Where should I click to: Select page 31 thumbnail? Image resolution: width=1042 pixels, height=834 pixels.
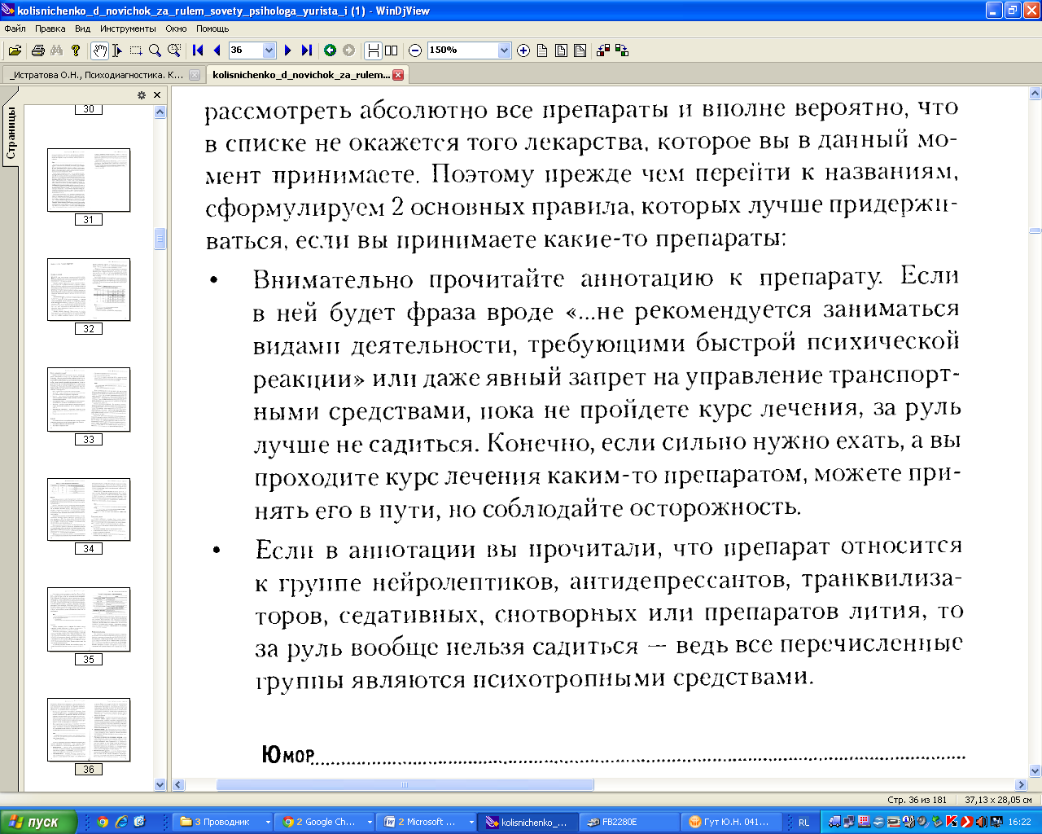(x=88, y=179)
